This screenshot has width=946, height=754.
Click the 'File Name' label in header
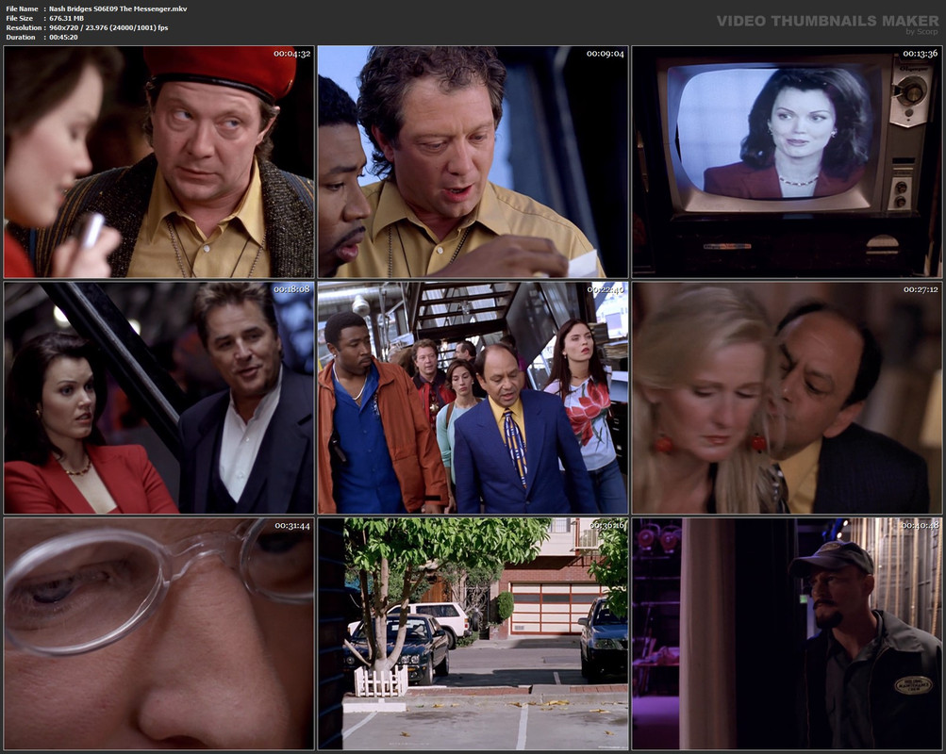coord(23,8)
